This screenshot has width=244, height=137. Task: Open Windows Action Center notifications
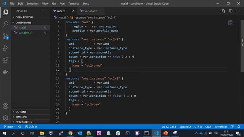point(238,133)
